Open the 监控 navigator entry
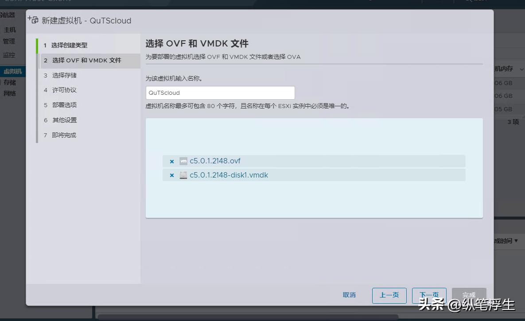 9,54
